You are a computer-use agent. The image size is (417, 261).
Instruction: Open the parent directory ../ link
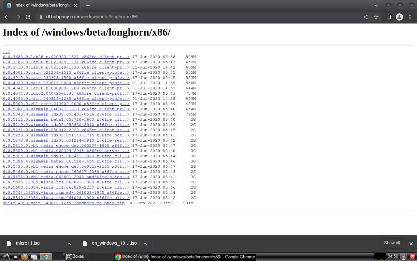pyautogui.click(x=7, y=52)
